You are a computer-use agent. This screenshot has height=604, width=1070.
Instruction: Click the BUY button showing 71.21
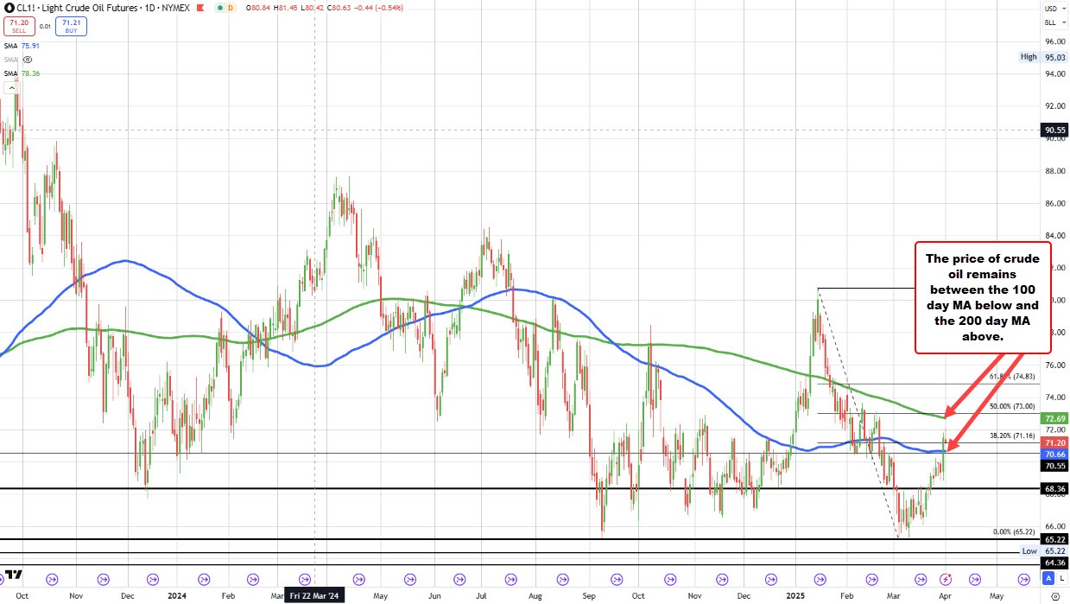(71, 25)
